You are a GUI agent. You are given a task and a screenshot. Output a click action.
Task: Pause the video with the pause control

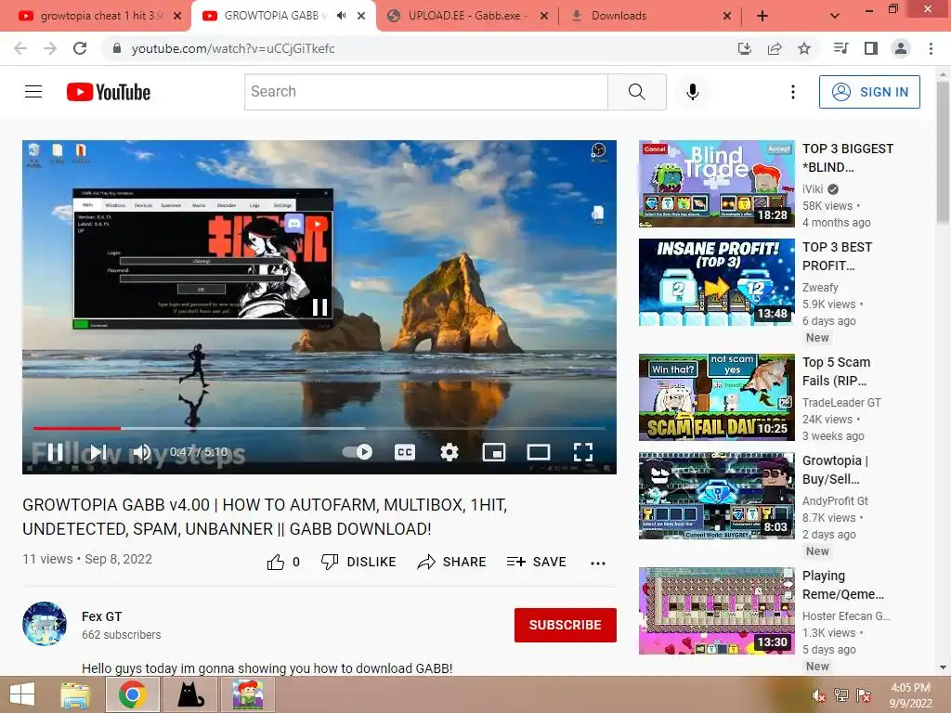pyautogui.click(x=55, y=452)
